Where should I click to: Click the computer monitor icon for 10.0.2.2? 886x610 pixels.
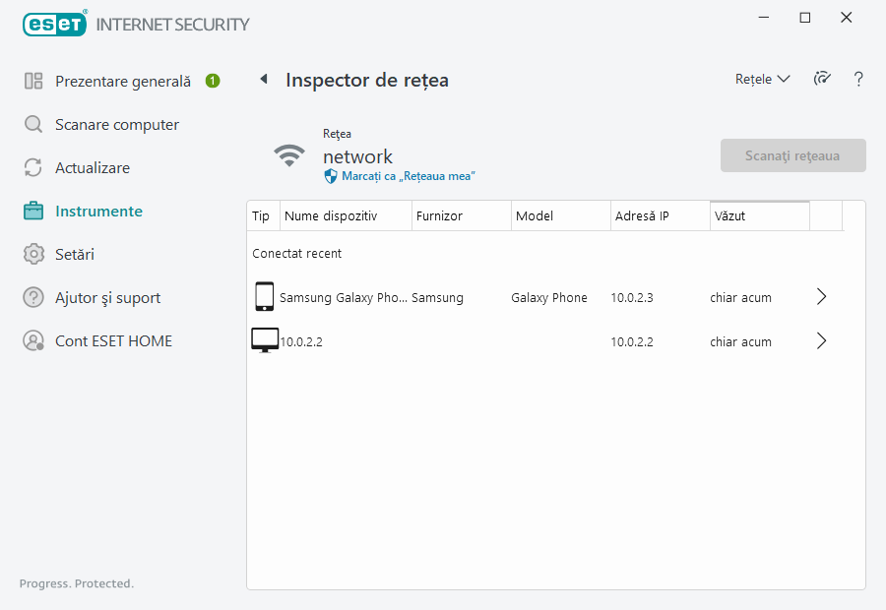pos(264,341)
